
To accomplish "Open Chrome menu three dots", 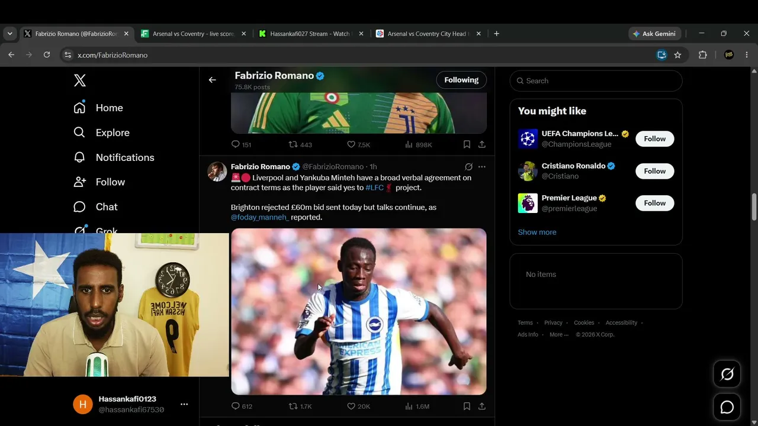I will click(x=747, y=54).
